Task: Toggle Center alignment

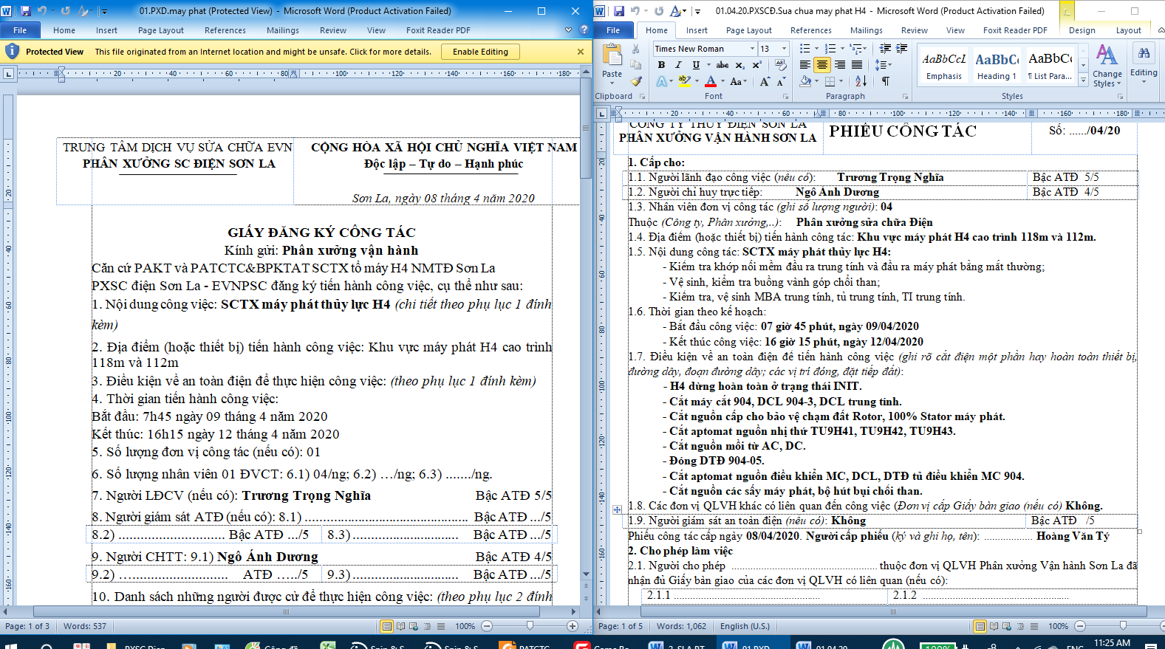Action: 822,65
